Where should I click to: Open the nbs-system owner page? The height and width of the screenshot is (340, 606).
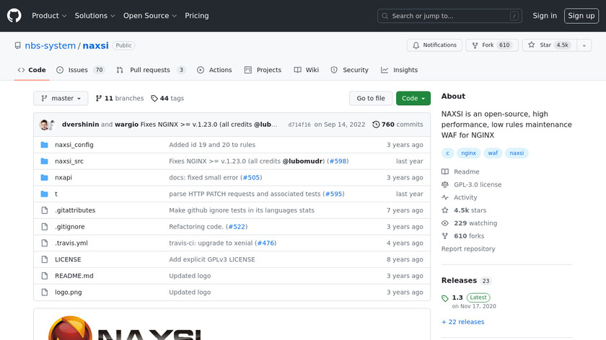pyautogui.click(x=50, y=45)
